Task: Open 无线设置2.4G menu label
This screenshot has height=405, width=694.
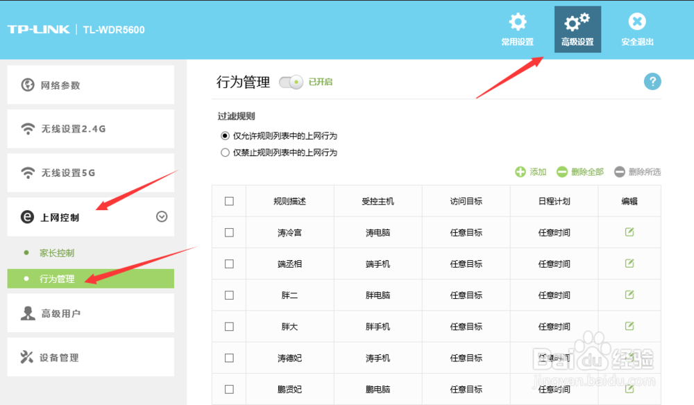Action: (74, 129)
